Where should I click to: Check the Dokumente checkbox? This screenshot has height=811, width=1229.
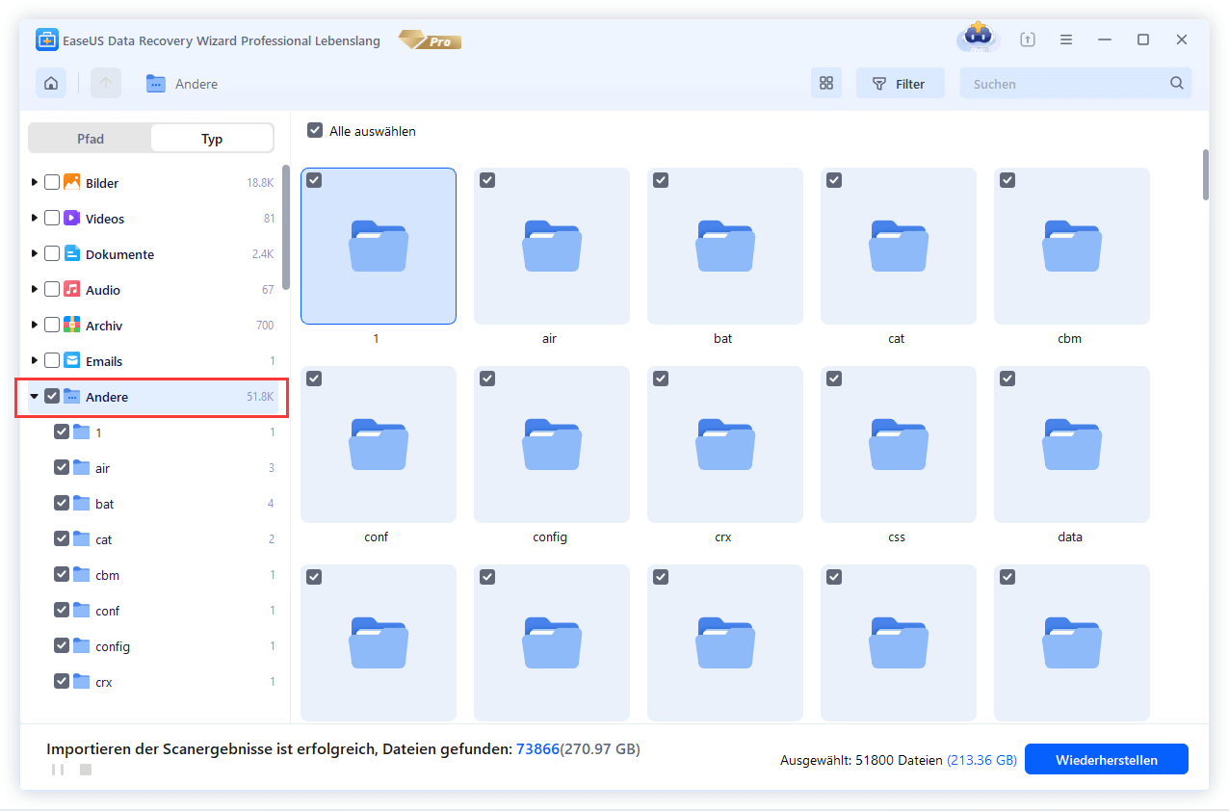(52, 253)
